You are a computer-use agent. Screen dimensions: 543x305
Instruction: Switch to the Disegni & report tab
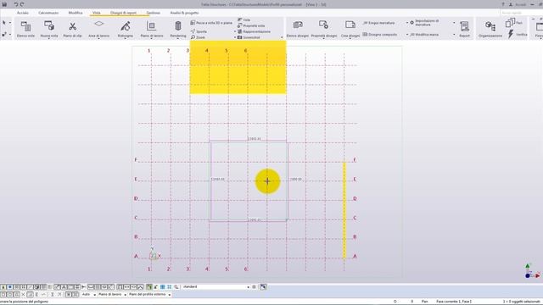coord(123,13)
